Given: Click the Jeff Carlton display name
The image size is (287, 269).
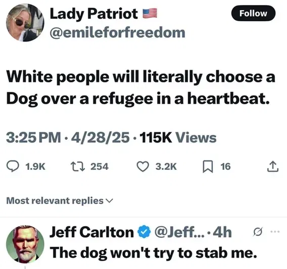Looking at the screenshot, I should 91,232.
